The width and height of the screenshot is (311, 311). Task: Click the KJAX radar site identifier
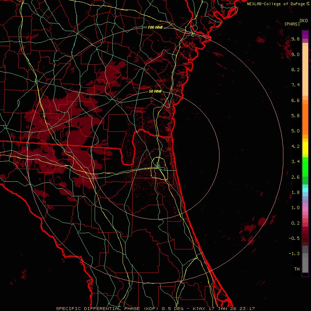[199, 309]
